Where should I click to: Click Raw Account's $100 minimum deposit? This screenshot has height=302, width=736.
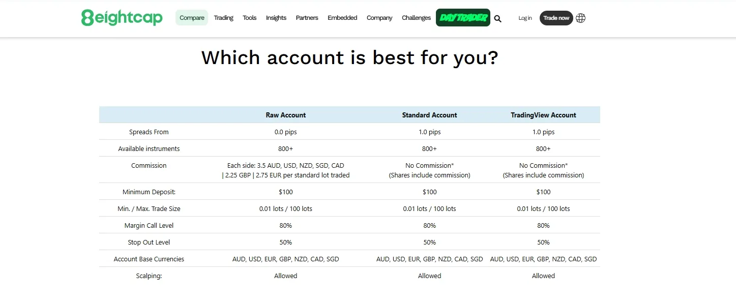pos(286,192)
